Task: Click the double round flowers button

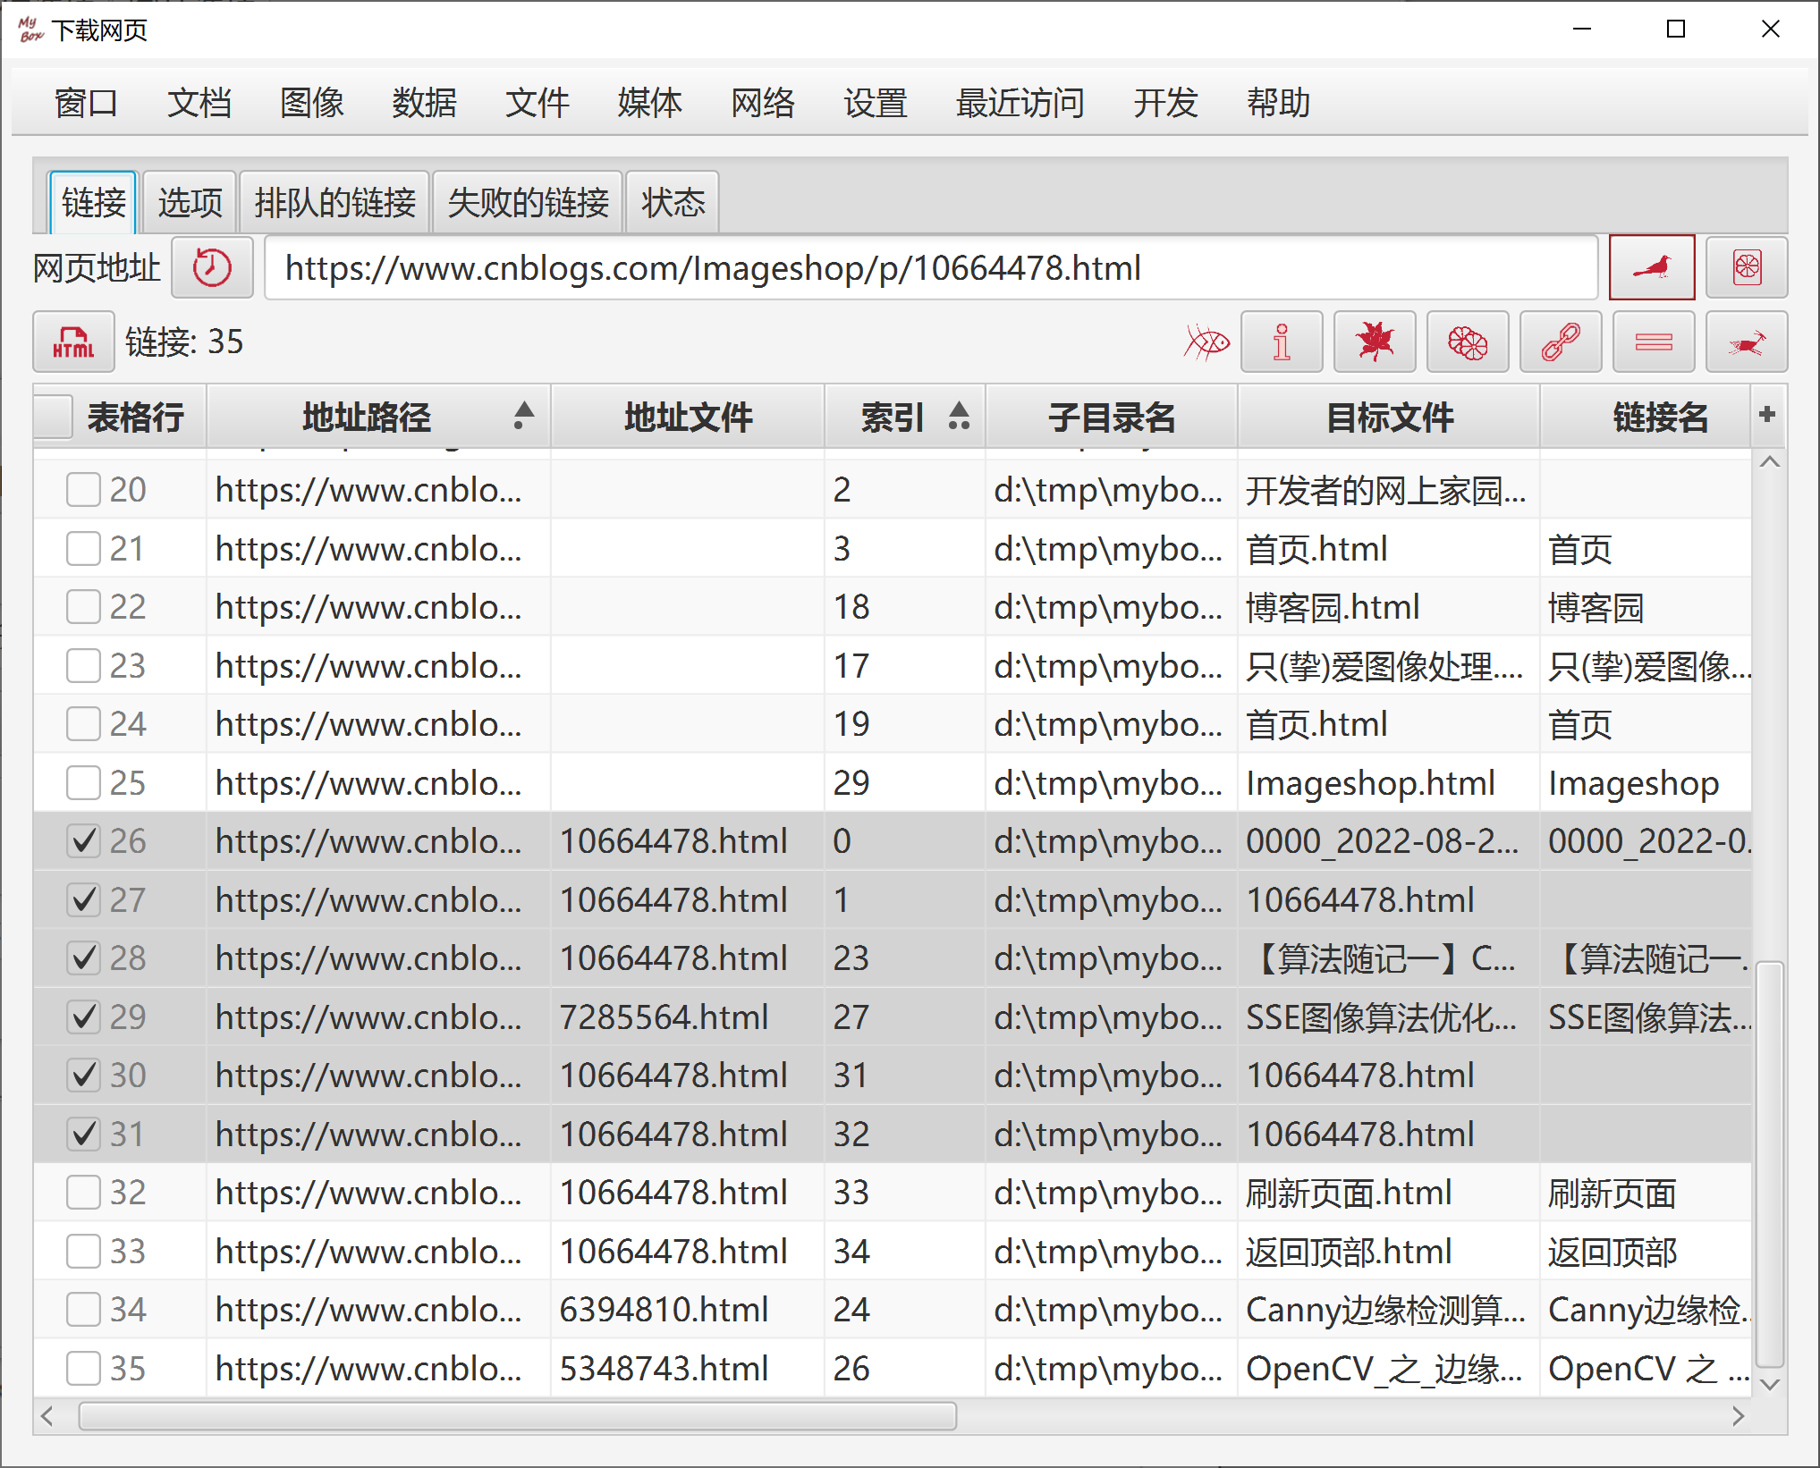Action: tap(1467, 342)
